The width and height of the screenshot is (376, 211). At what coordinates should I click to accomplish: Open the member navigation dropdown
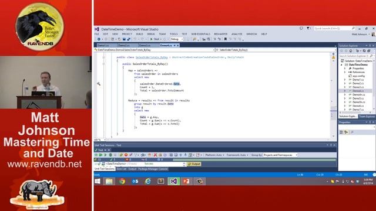(x=276, y=50)
